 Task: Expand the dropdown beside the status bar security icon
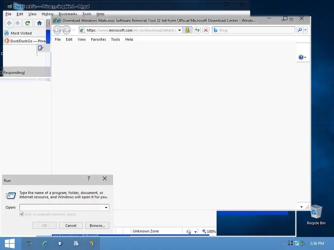(195, 232)
